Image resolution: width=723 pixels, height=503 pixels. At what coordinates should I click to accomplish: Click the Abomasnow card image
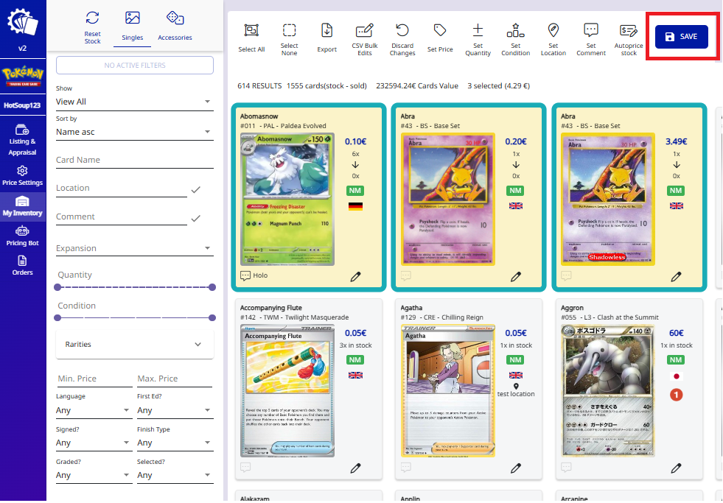(287, 200)
